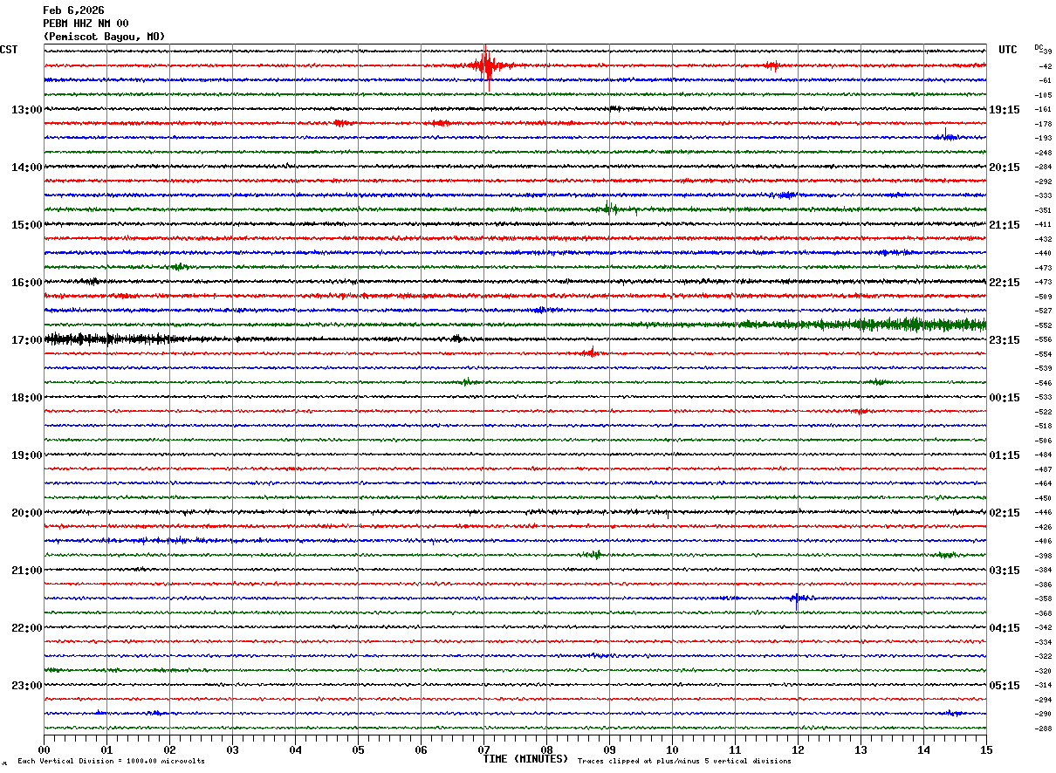Click the UTC timezone label
The width and height of the screenshot is (1056, 773).
tap(1008, 50)
